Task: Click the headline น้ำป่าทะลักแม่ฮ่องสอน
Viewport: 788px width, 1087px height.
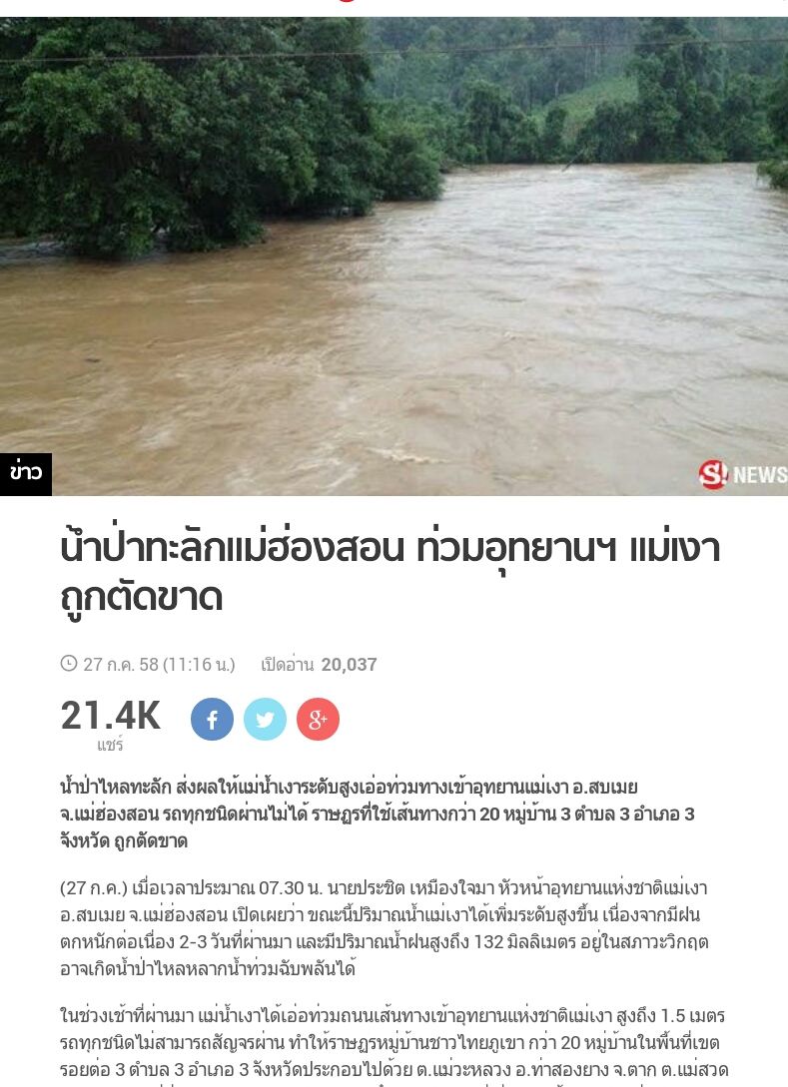Action: tap(233, 547)
